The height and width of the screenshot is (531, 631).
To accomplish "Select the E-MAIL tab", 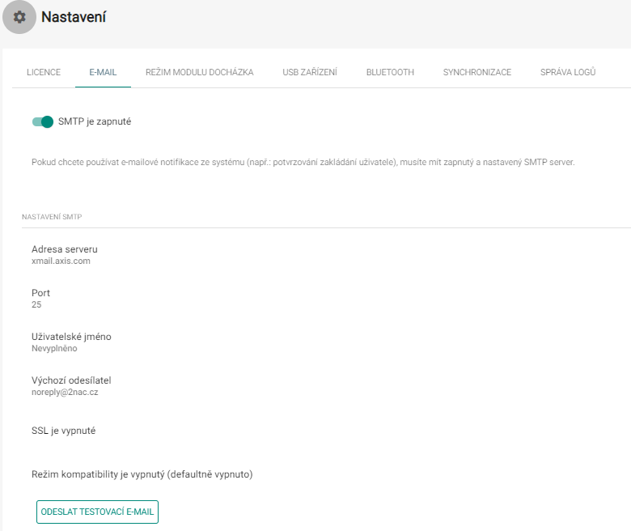I will [103, 73].
